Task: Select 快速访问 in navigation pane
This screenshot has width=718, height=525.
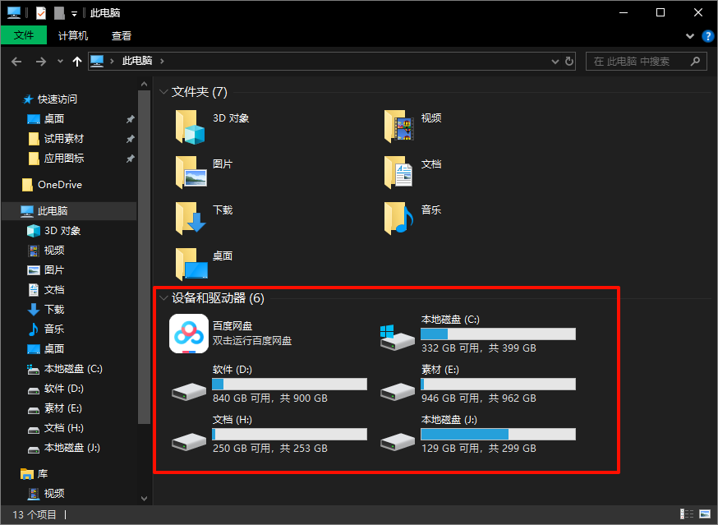Action: click(58, 99)
